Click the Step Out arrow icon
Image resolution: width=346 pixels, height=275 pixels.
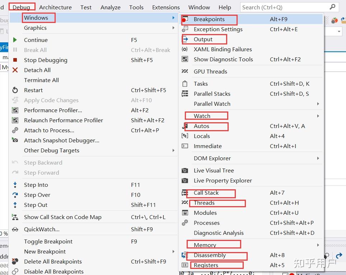15,205
